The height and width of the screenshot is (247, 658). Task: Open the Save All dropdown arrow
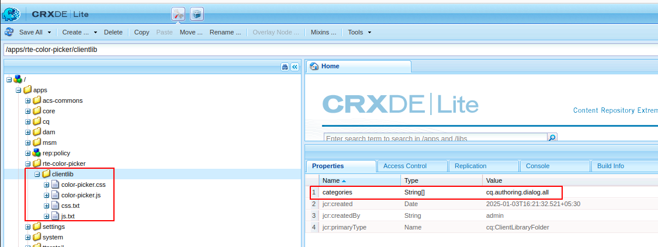point(50,32)
